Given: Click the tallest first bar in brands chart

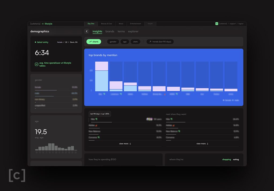Looking at the screenshot, I should tap(101, 76).
